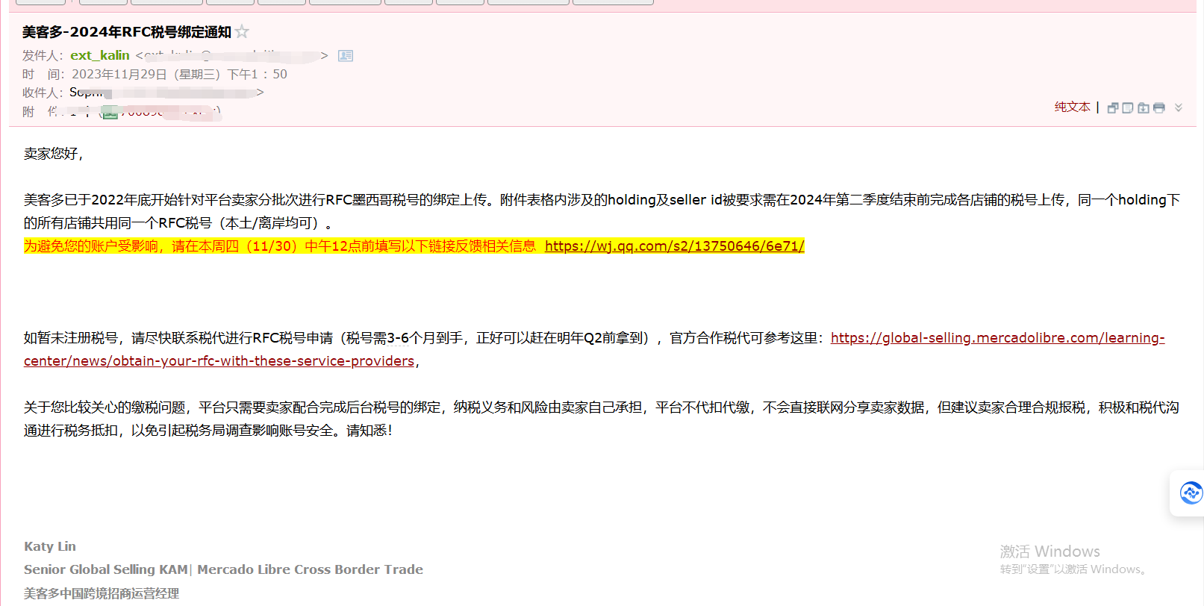Click the text 如暂未注册税号
The image size is (1204, 606).
click(x=71, y=338)
